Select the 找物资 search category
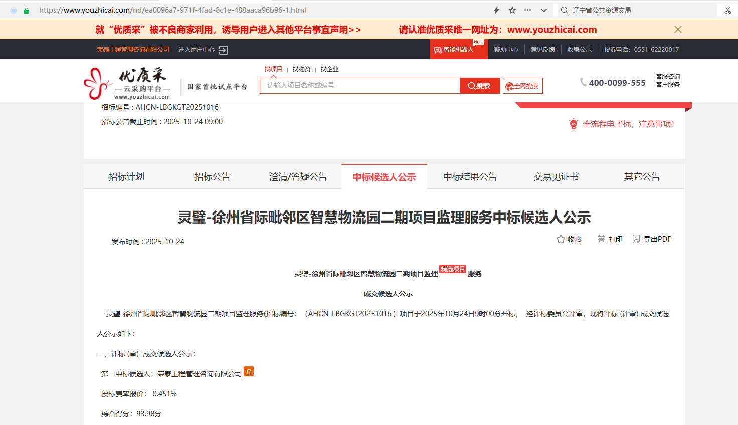The image size is (738, 425). point(301,69)
